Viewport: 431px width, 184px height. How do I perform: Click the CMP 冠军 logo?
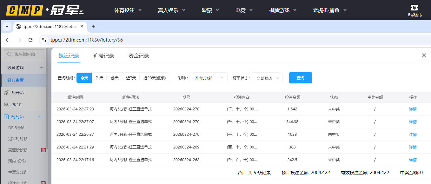tap(45, 10)
